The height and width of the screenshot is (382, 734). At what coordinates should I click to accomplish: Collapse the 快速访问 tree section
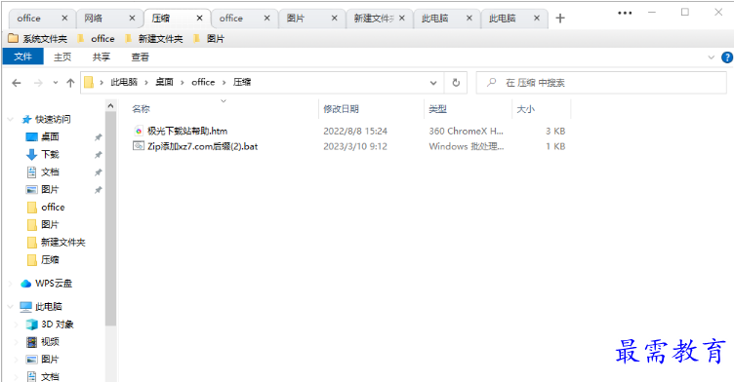point(11,120)
